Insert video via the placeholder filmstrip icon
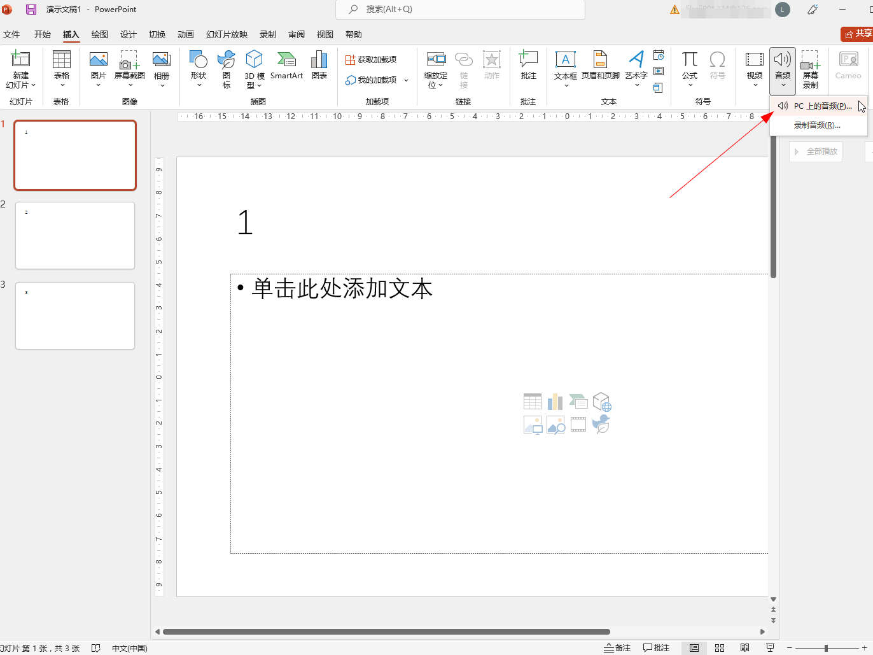Viewport: 873px width, 655px height. tap(578, 425)
